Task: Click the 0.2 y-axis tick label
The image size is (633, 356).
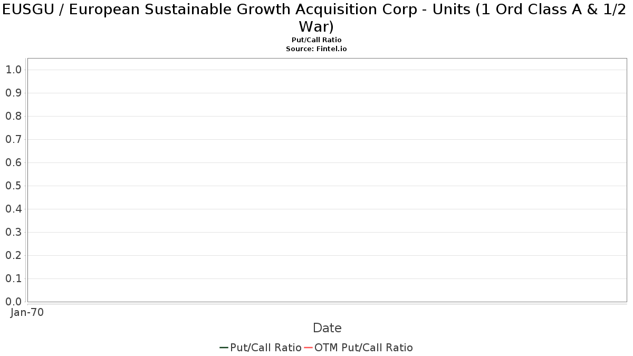Action: tap(14, 255)
